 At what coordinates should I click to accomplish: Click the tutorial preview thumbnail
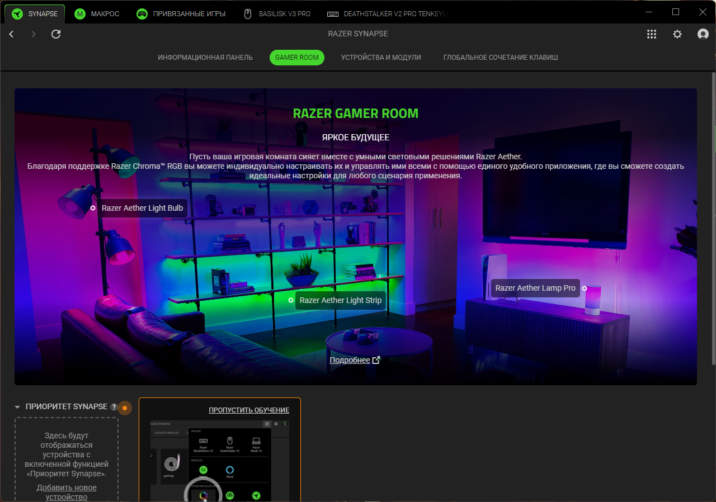pyautogui.click(x=220, y=461)
